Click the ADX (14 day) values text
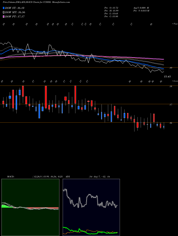178x236 pixels. (99, 177)
